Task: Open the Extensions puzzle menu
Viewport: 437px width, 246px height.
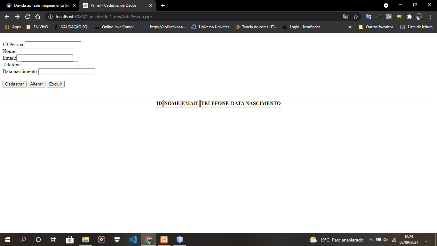Action: coord(409,17)
